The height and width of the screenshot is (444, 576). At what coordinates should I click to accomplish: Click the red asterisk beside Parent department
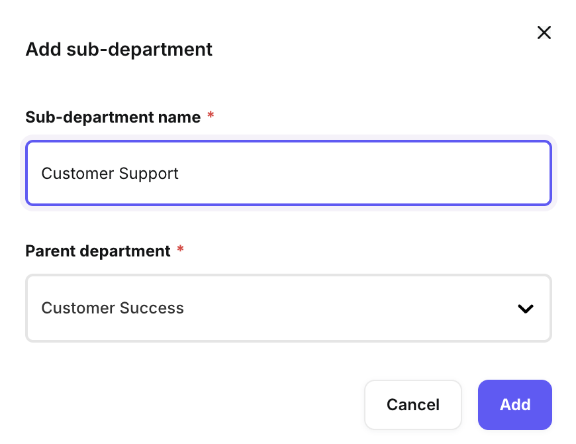180,250
